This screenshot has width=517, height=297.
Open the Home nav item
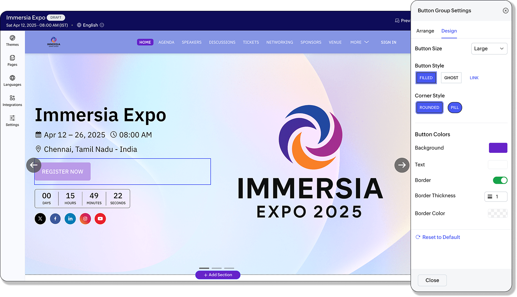point(145,42)
